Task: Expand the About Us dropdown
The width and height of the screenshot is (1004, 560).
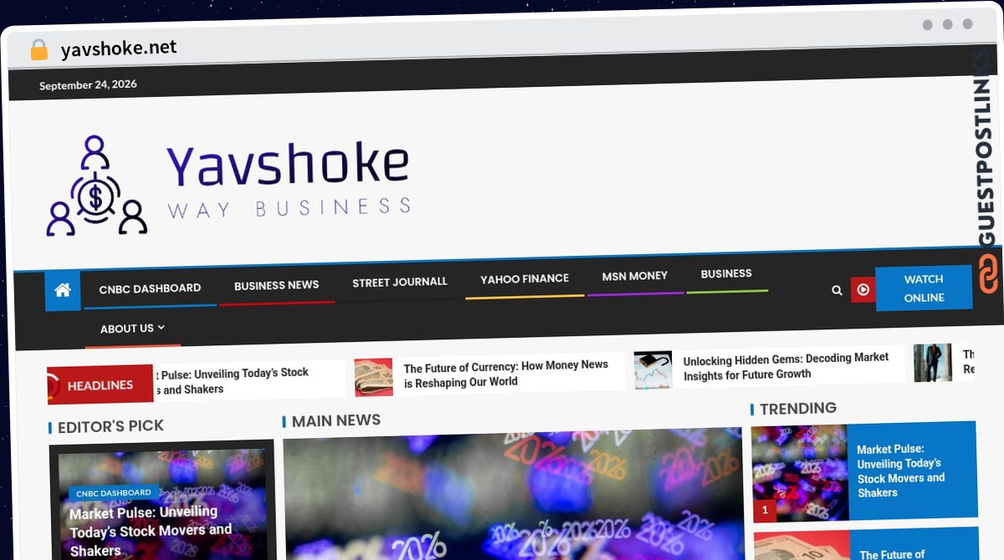Action: pos(132,328)
